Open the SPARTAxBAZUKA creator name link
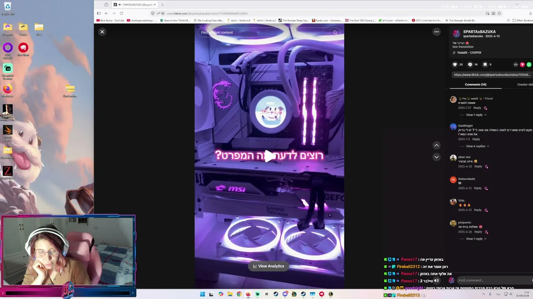This screenshot has width=533, height=299. (x=479, y=32)
